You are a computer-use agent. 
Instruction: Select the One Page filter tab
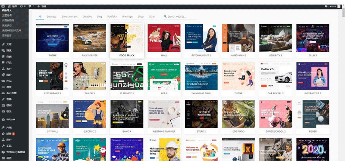coord(127,16)
